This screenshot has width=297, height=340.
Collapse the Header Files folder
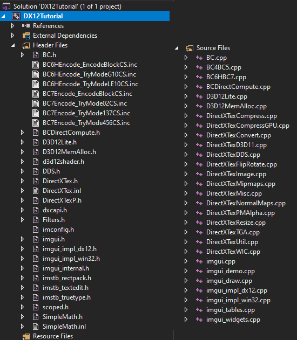coord(13,45)
